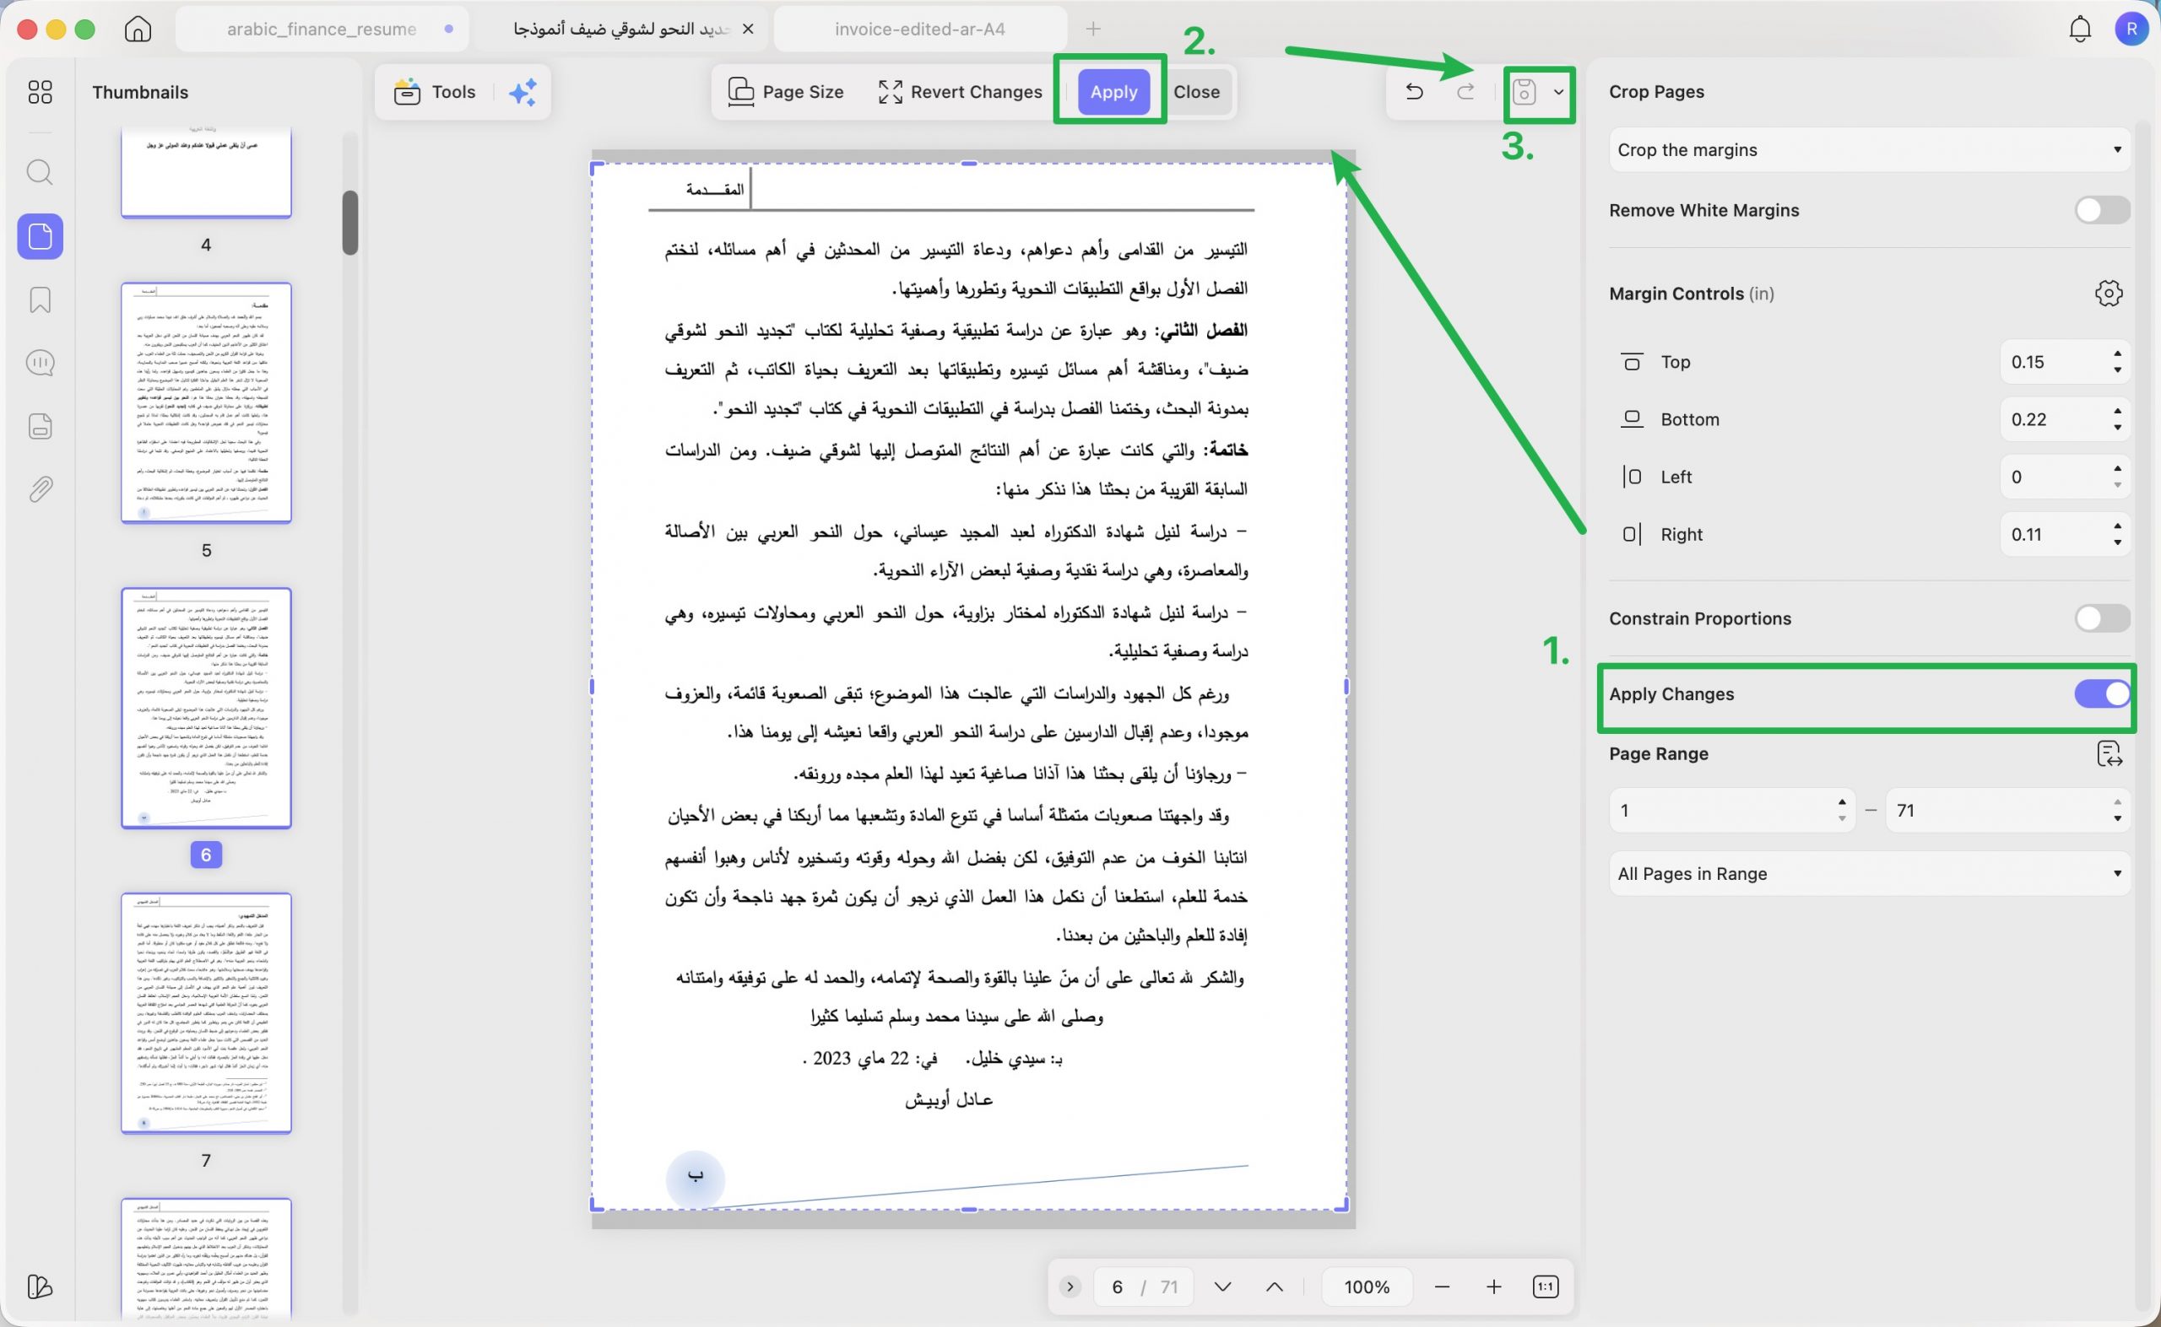Screen dimensions: 2161x1327
Task: Click the current page number field
Action: point(1116,1287)
